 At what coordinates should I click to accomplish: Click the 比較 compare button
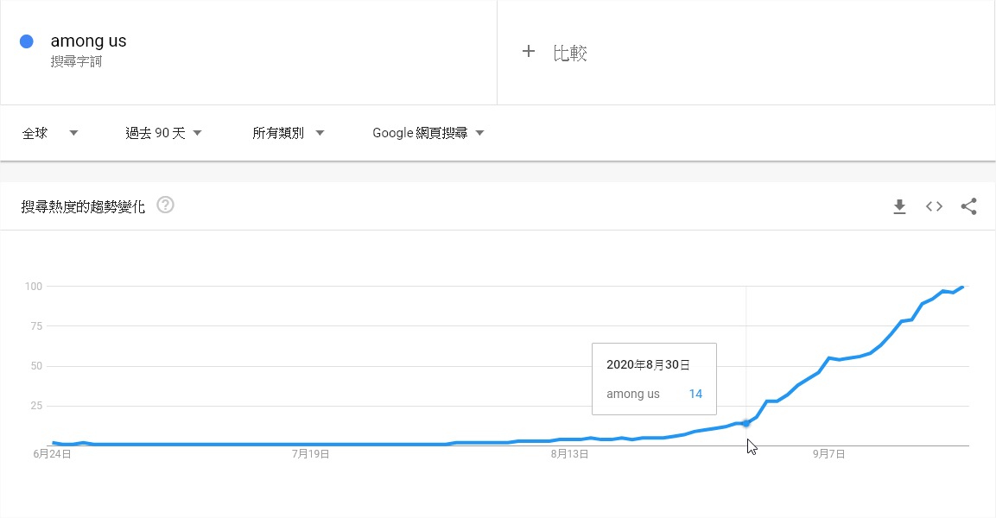570,53
